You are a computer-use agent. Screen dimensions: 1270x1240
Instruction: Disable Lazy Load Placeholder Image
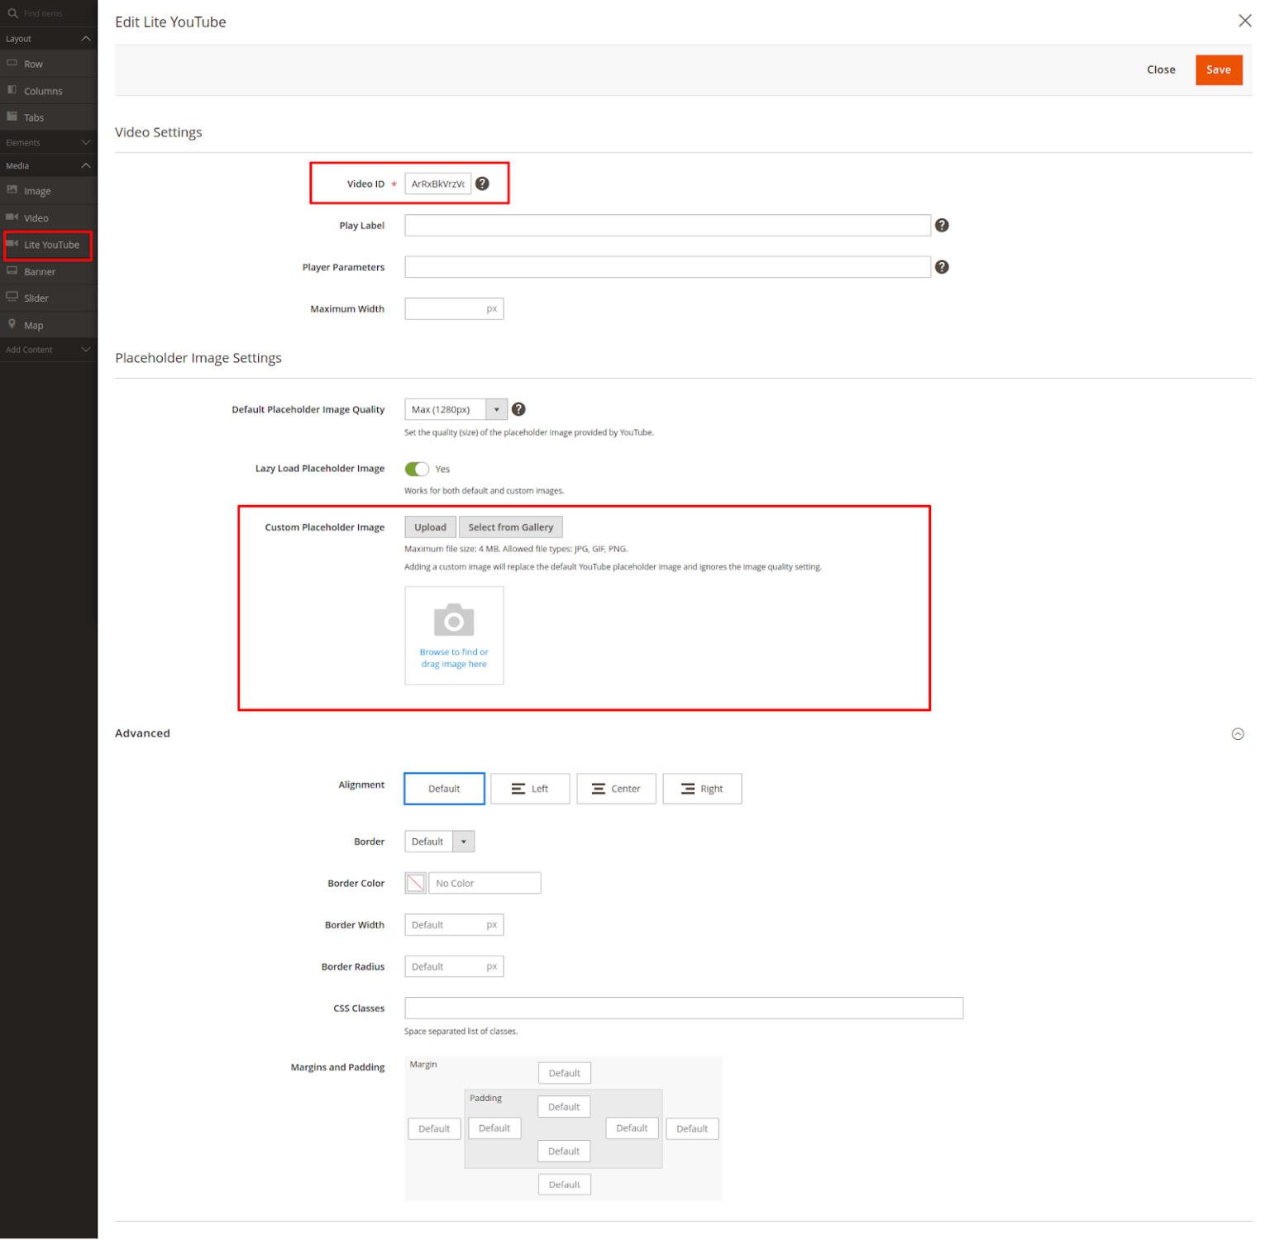(x=418, y=469)
